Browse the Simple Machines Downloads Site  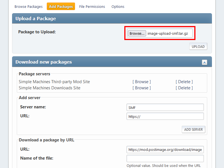141,88
